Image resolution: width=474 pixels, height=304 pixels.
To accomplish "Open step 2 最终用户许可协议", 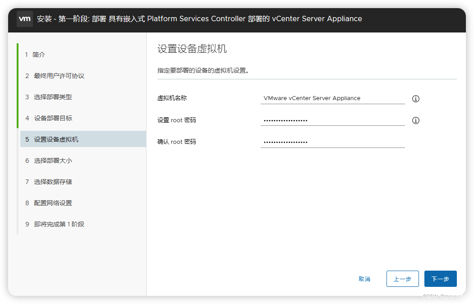I will [55, 76].
